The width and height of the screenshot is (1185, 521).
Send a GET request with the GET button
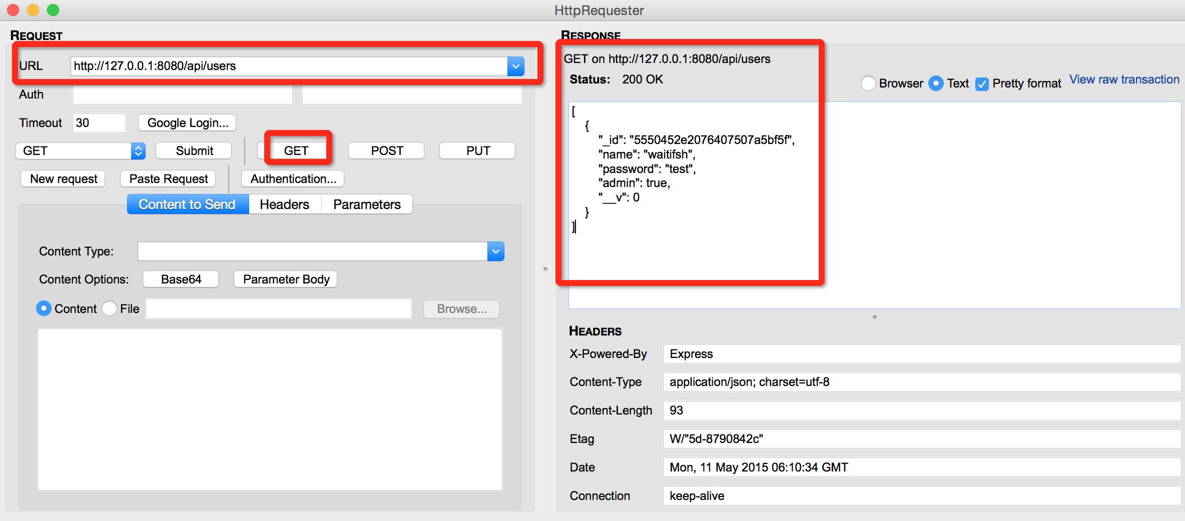pos(296,151)
